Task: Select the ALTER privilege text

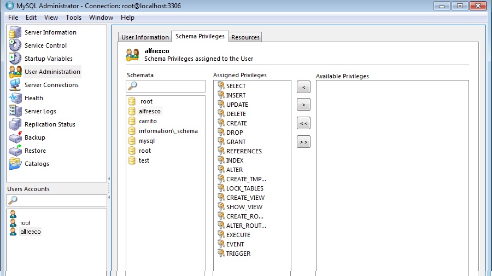Action: point(235,170)
